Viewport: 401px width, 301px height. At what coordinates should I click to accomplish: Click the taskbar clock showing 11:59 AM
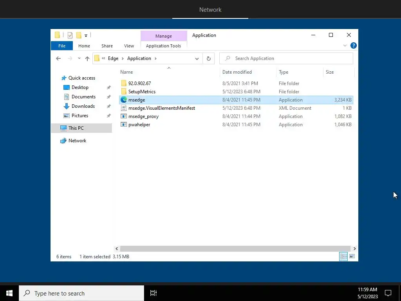[x=367, y=293]
